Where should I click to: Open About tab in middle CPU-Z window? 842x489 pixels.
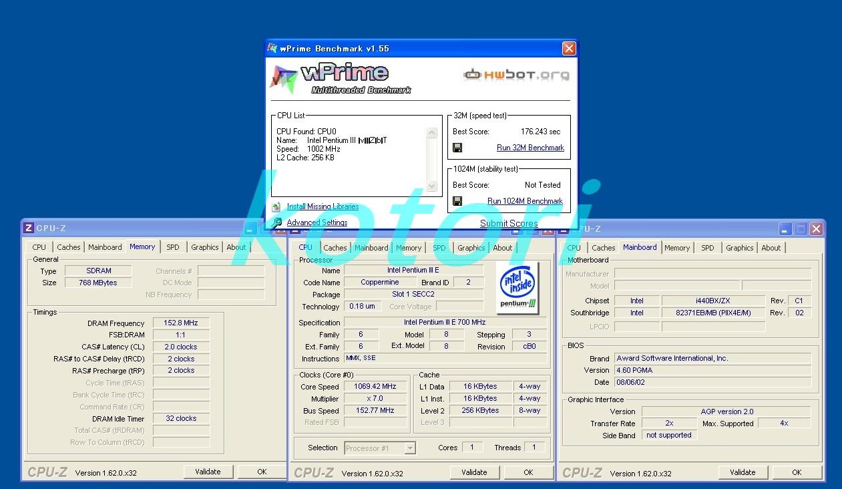(x=503, y=248)
